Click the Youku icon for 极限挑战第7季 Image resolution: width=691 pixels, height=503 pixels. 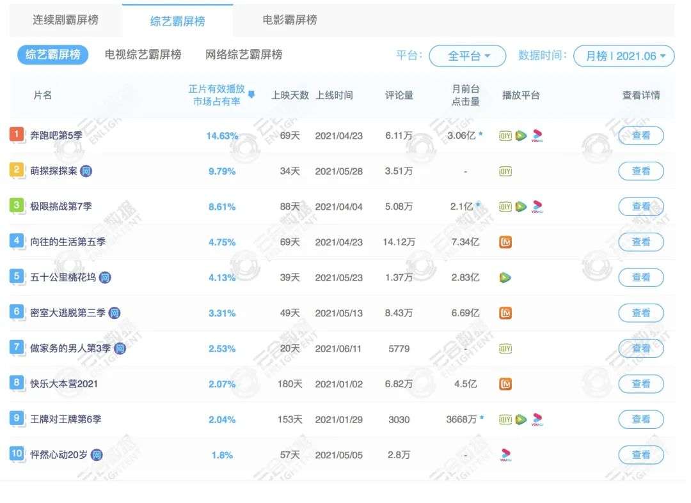click(537, 206)
